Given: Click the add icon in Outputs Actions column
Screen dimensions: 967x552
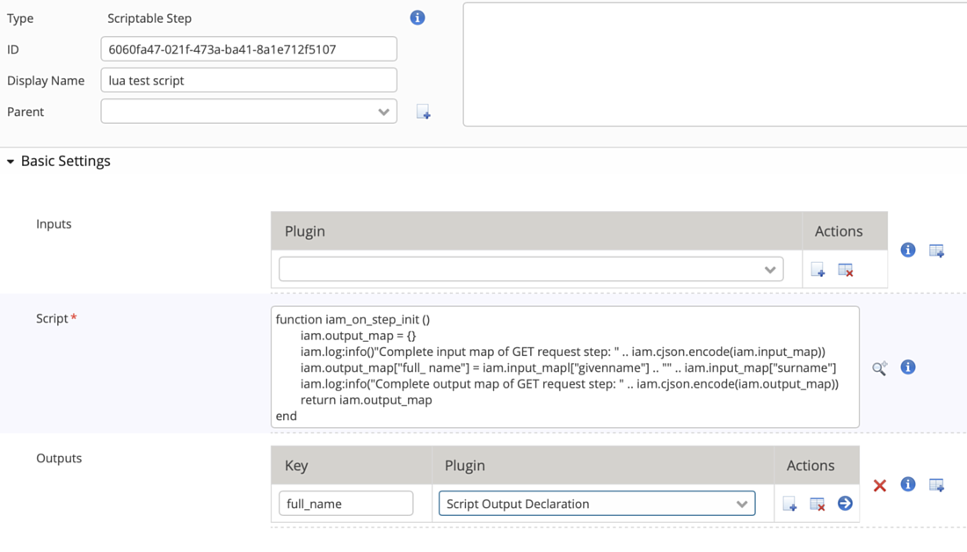Looking at the screenshot, I should [x=789, y=504].
